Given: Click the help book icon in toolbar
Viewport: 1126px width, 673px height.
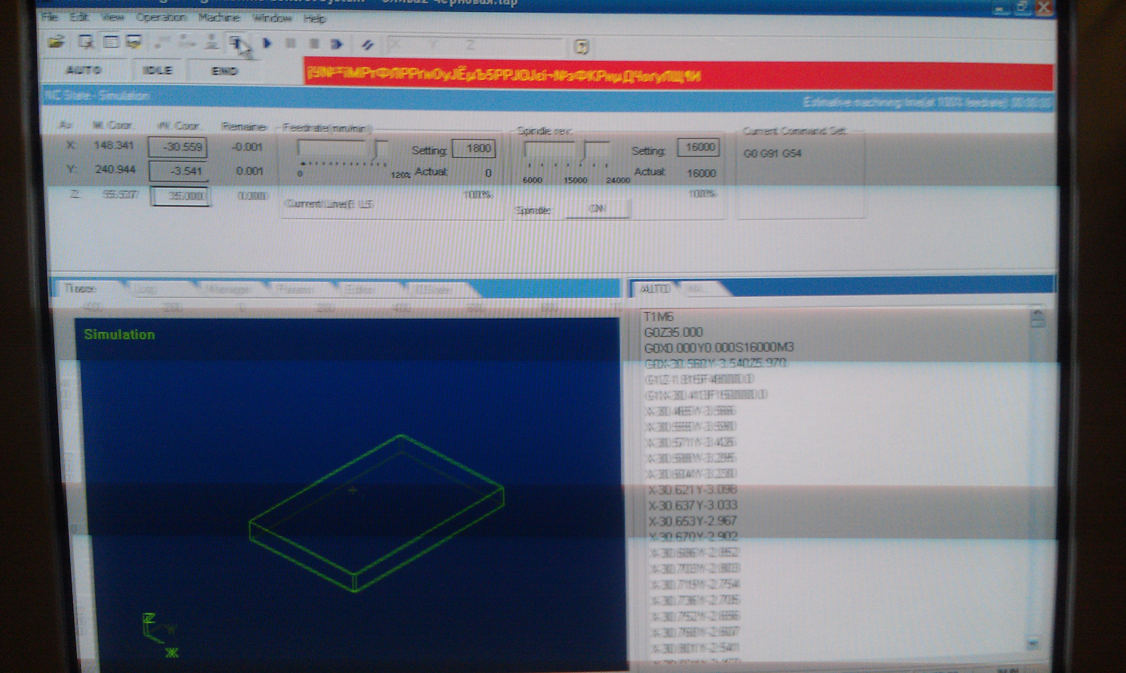Looking at the screenshot, I should pyautogui.click(x=581, y=47).
